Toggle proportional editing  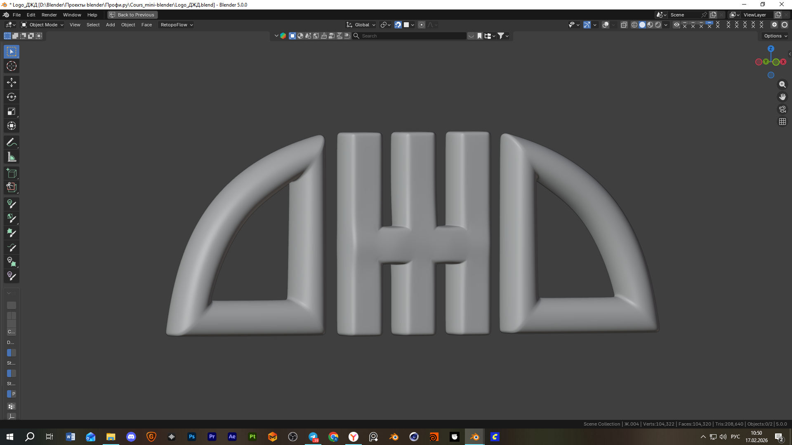pyautogui.click(x=422, y=25)
